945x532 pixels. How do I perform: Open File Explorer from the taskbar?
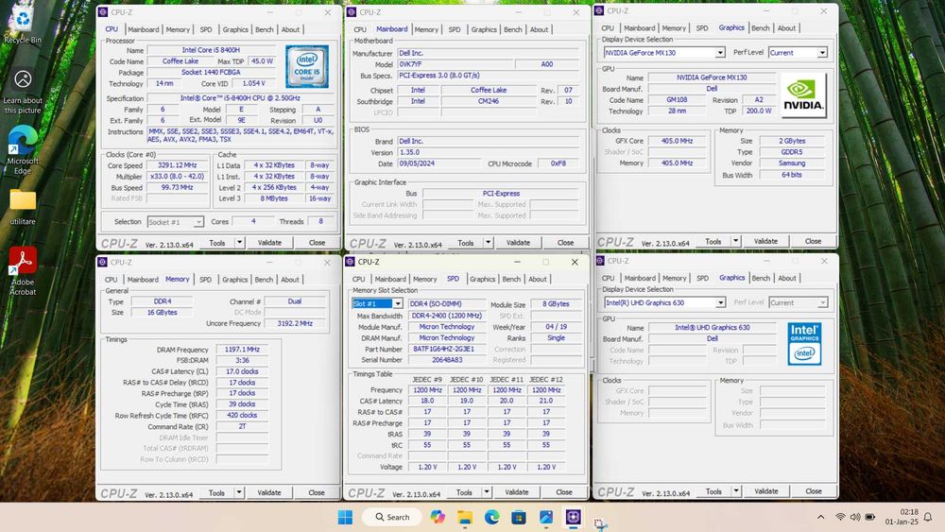[464, 517]
